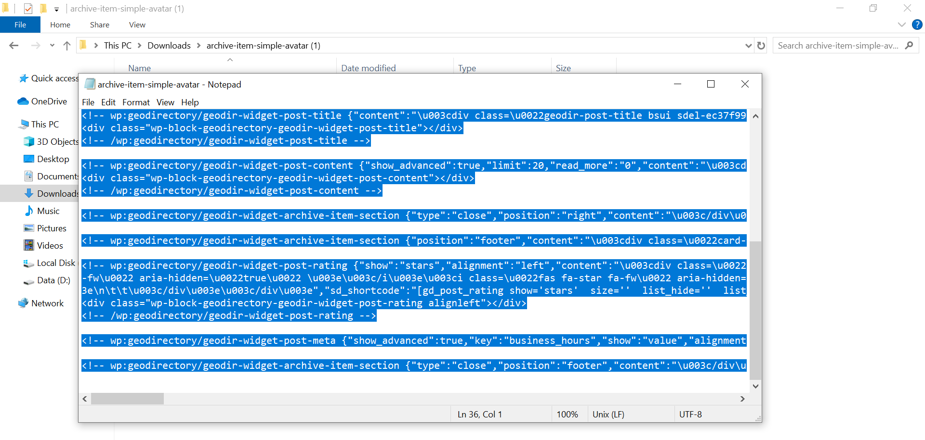The width and height of the screenshot is (925, 440).
Task: Open Desktop folder in sidebar
Action: click(47, 159)
